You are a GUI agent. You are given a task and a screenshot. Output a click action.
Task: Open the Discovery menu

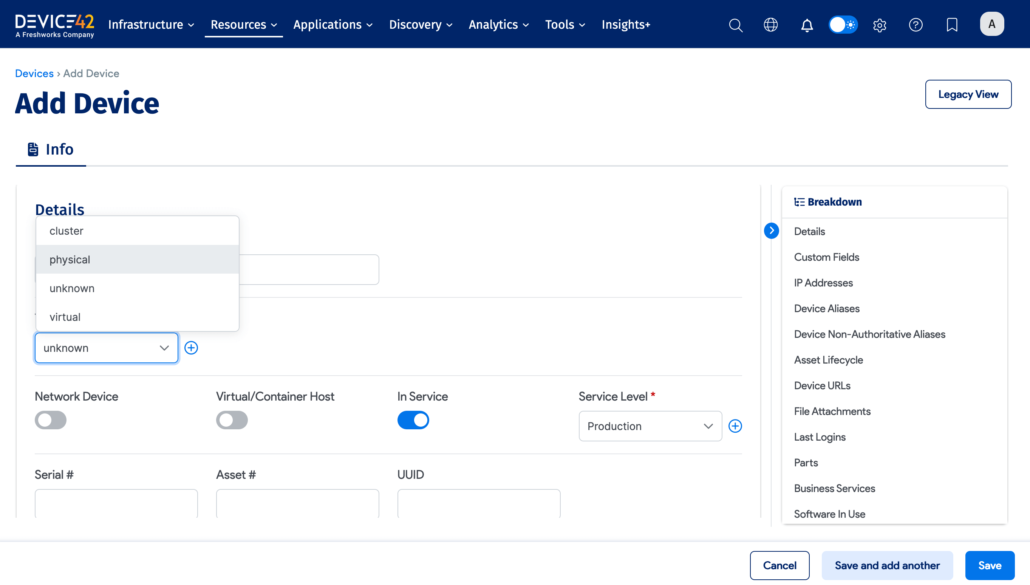(x=420, y=25)
